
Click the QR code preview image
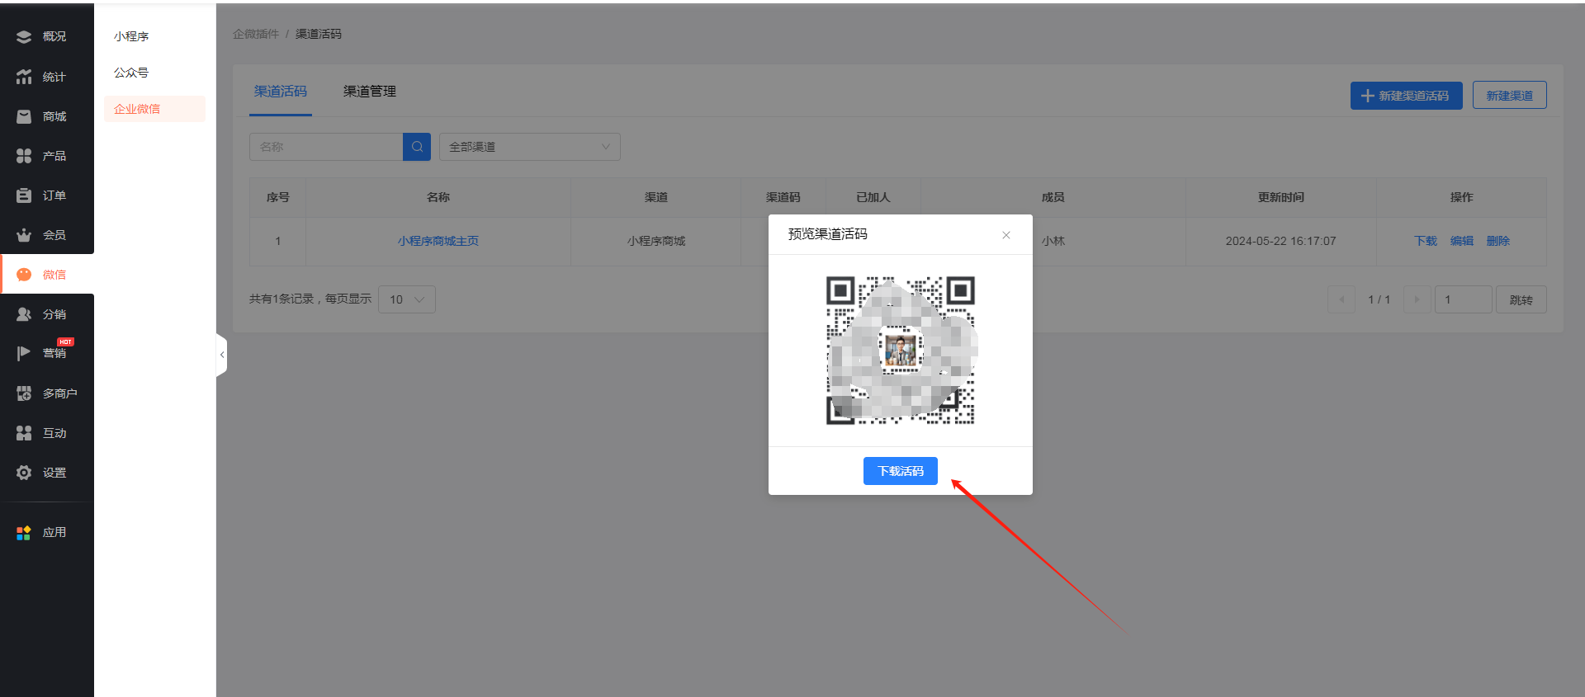click(x=901, y=351)
